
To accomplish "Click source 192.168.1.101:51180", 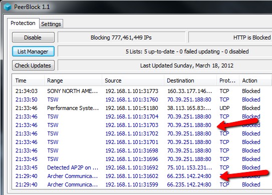I will (x=132, y=108).
